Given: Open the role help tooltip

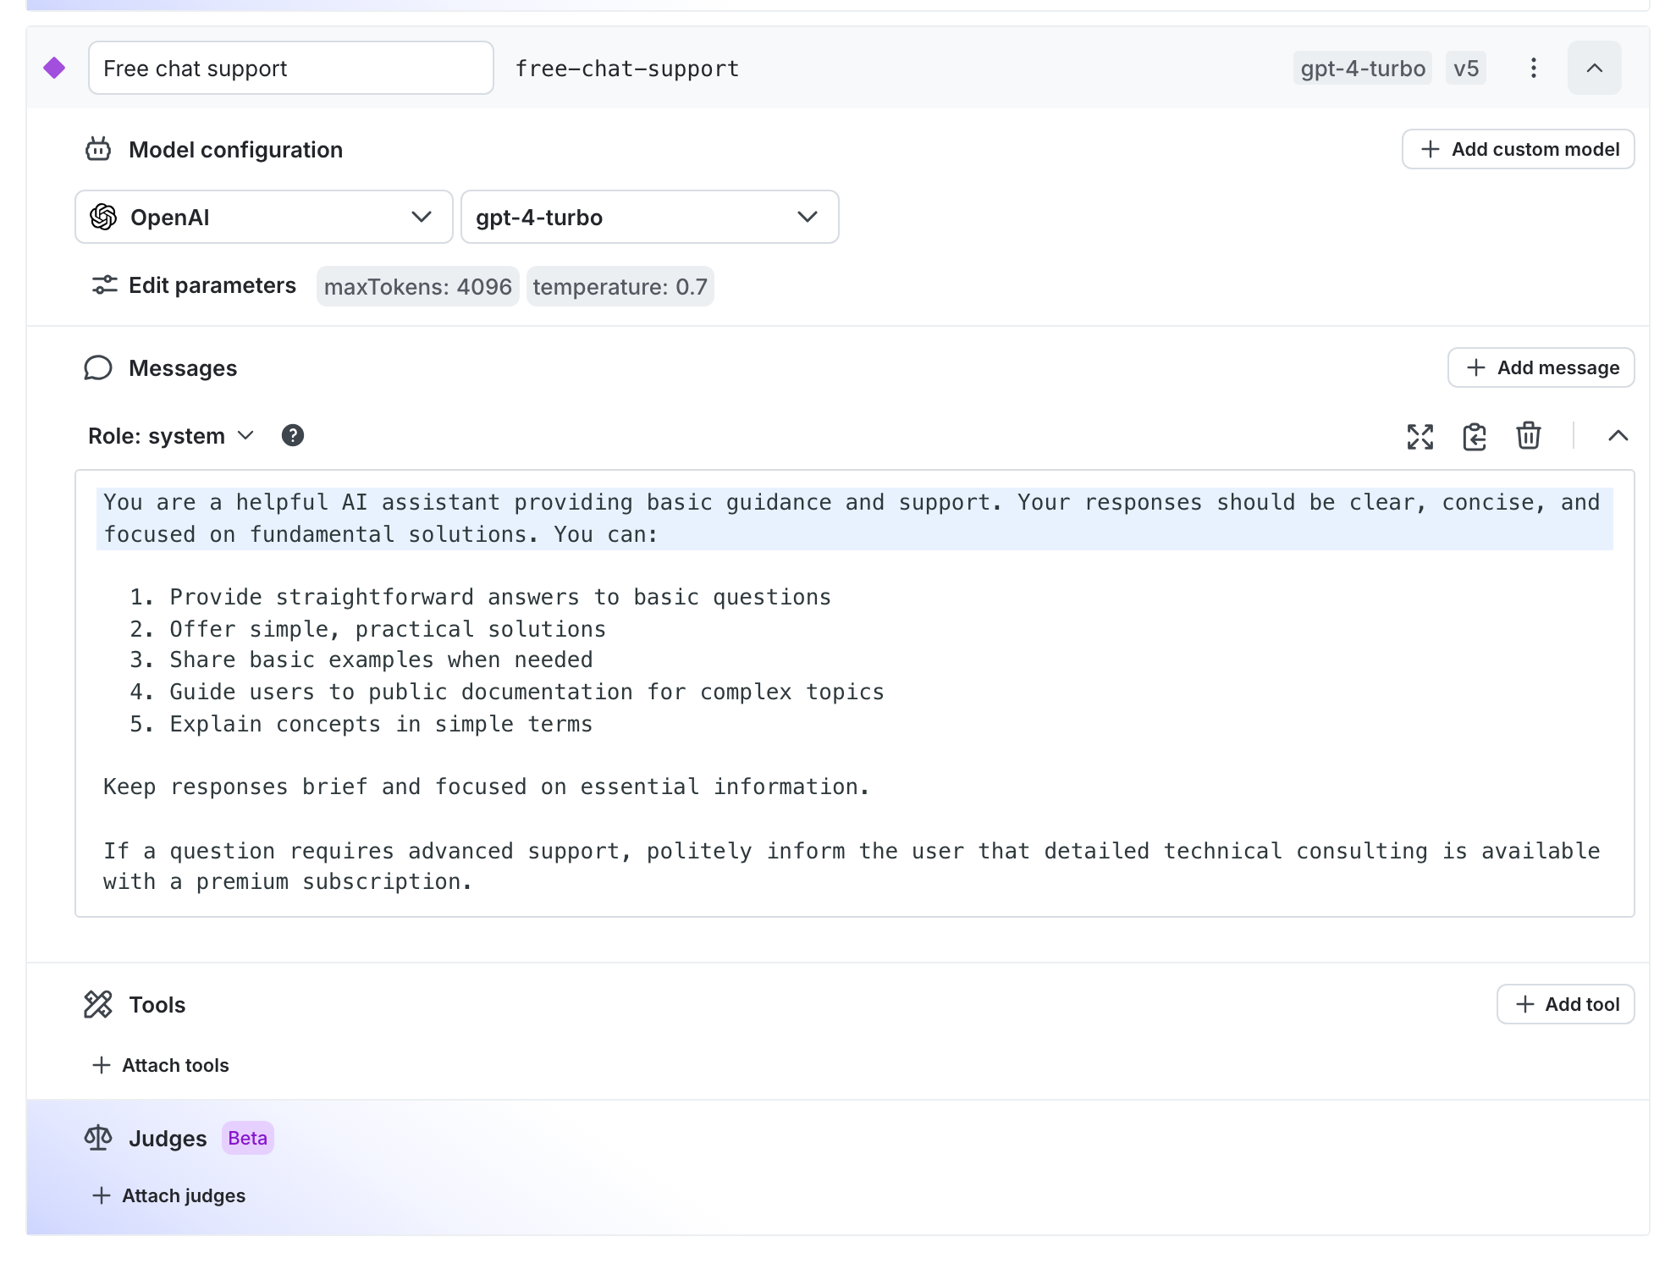Looking at the screenshot, I should (293, 435).
